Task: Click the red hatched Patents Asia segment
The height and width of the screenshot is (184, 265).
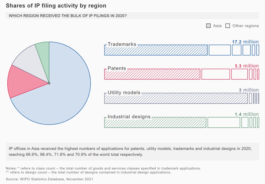Action: [152, 74]
